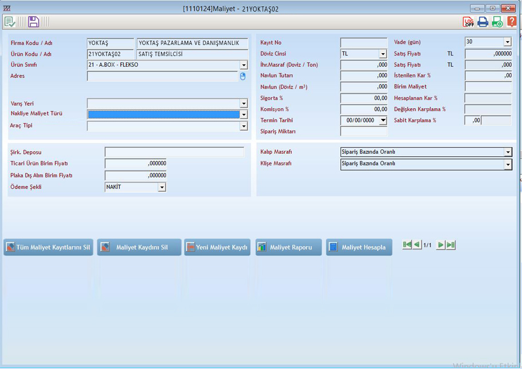
Task: Go to the first record
Action: [407, 245]
